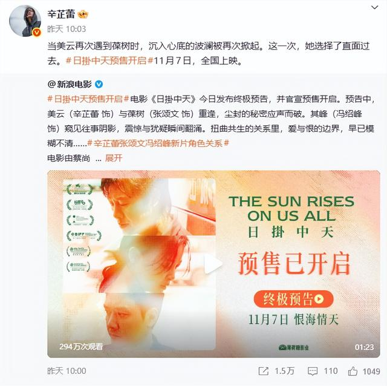Open the comments bubble icon
The image size is (387, 386).
[x=313, y=371]
